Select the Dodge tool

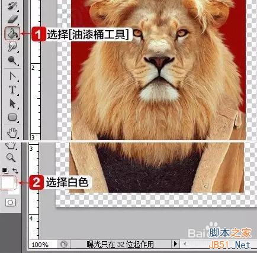tap(12, 60)
